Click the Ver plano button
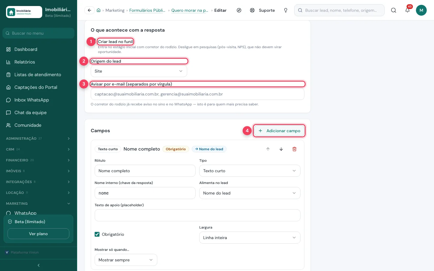Screen dimensions: 434x271 38,234
